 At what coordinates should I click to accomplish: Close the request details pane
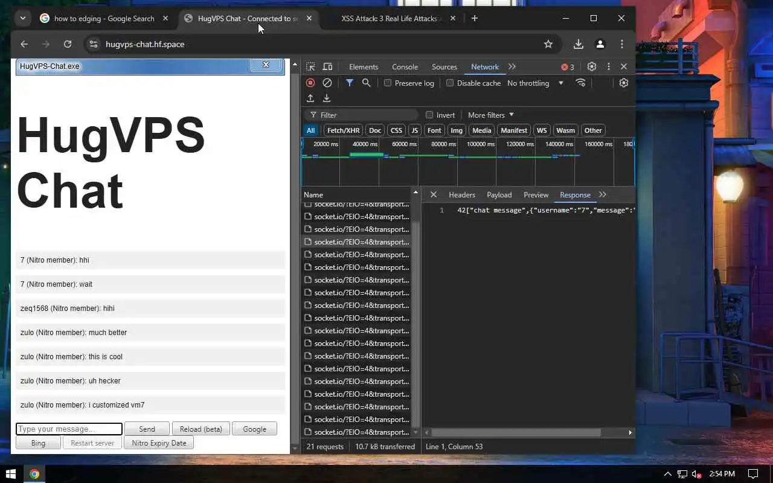433,194
